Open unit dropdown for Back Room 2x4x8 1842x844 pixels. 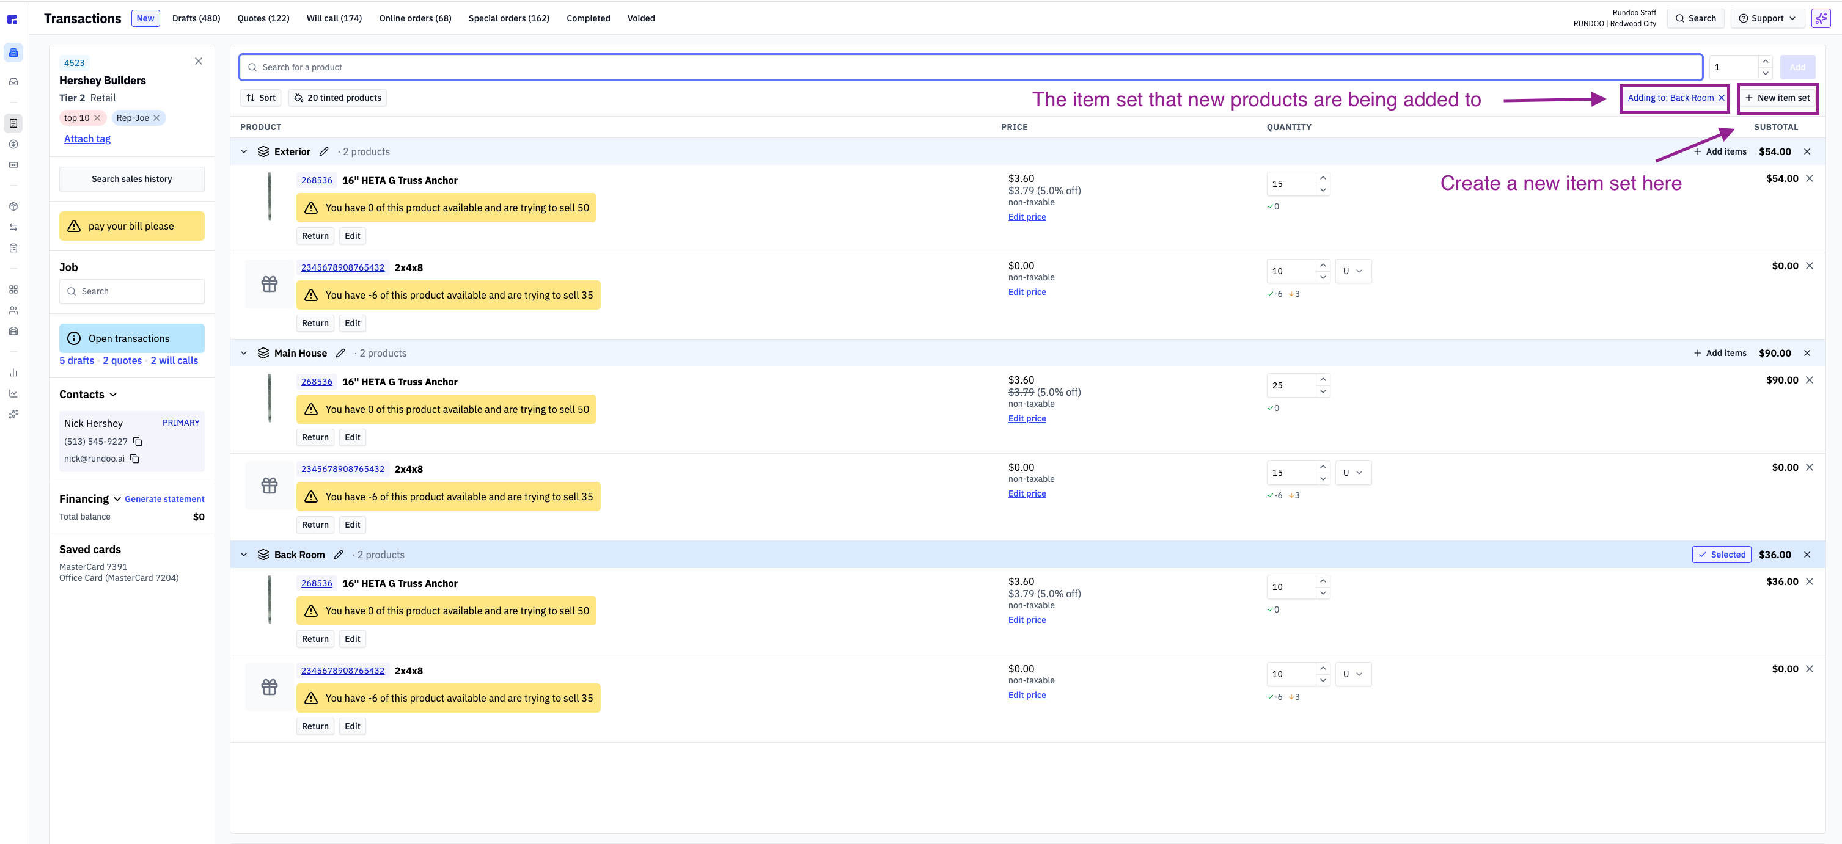point(1353,675)
